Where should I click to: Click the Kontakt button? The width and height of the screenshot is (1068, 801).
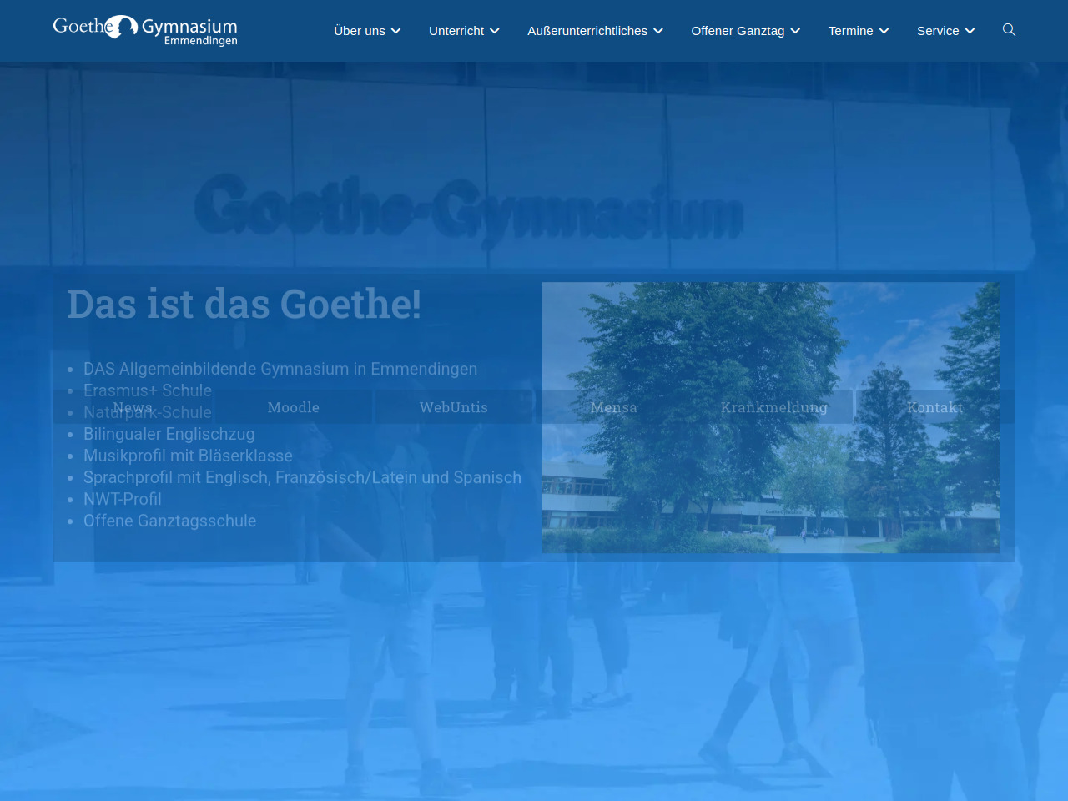tap(934, 407)
